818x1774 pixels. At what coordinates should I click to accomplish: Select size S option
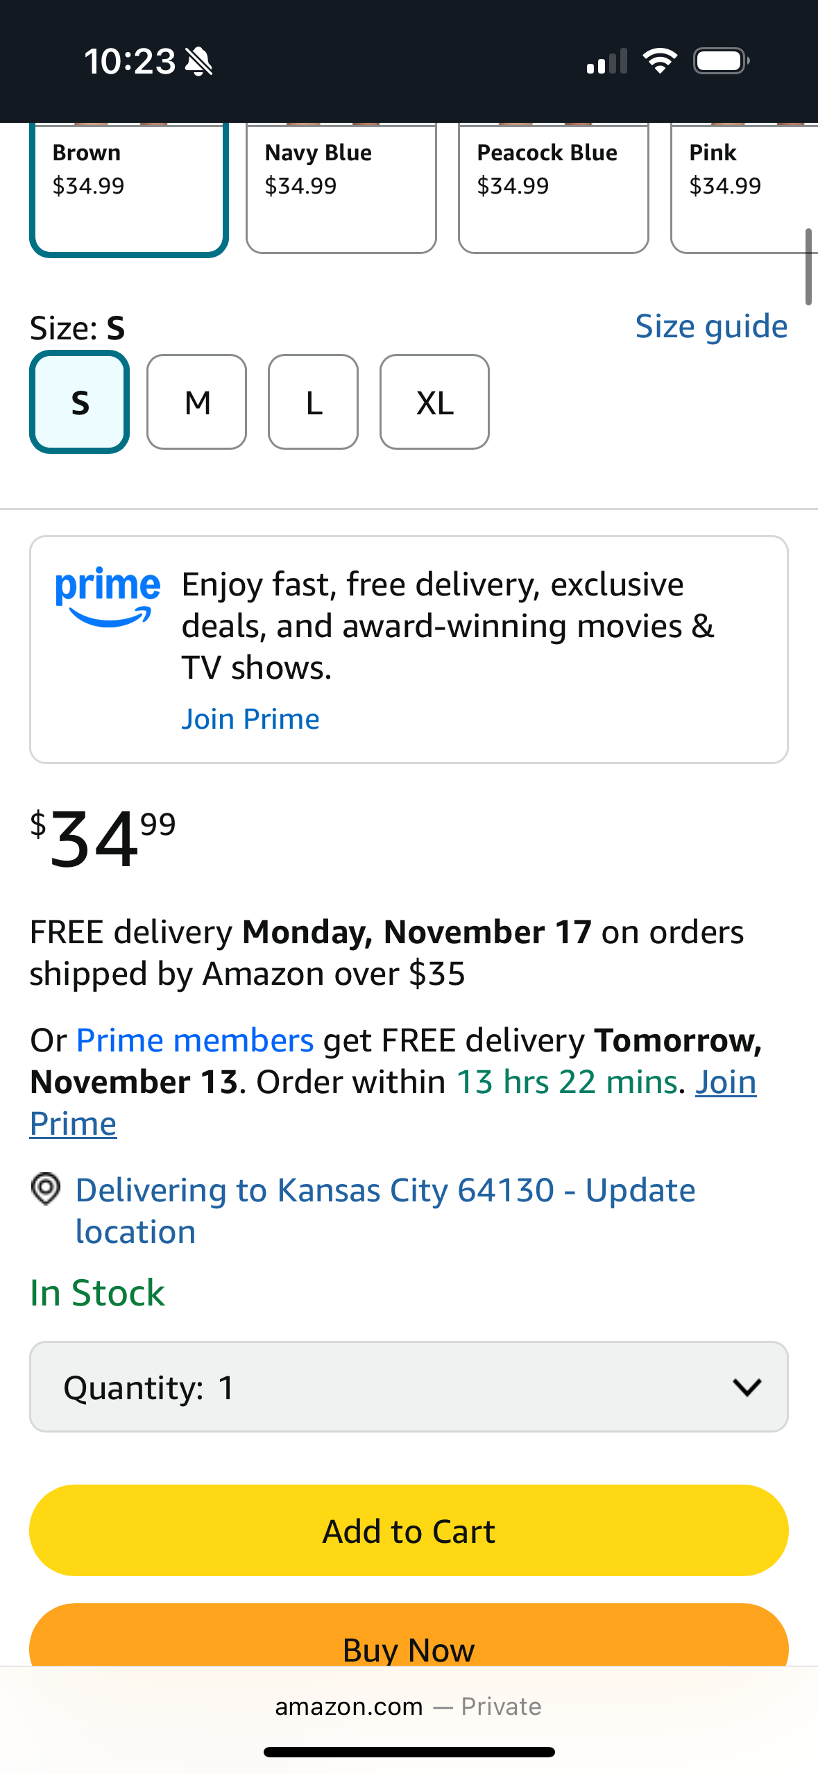click(x=80, y=402)
